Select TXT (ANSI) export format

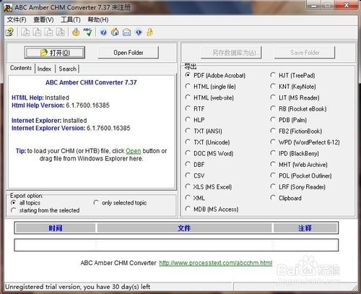[x=204, y=131]
